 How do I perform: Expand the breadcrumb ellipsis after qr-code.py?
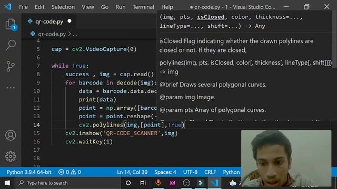coord(75,34)
